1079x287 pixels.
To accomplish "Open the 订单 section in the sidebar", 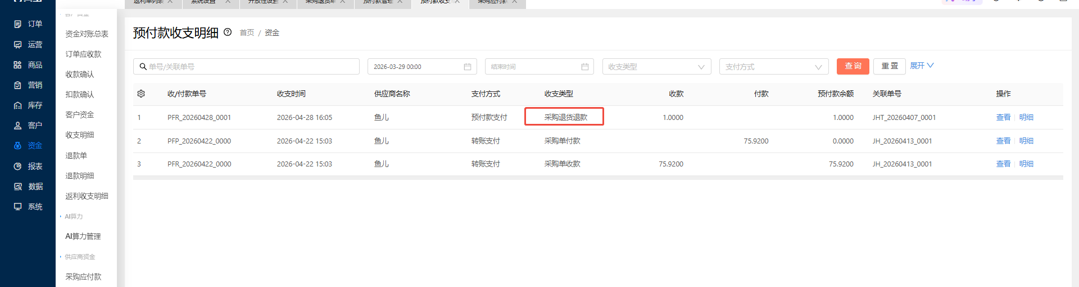I will click(28, 24).
